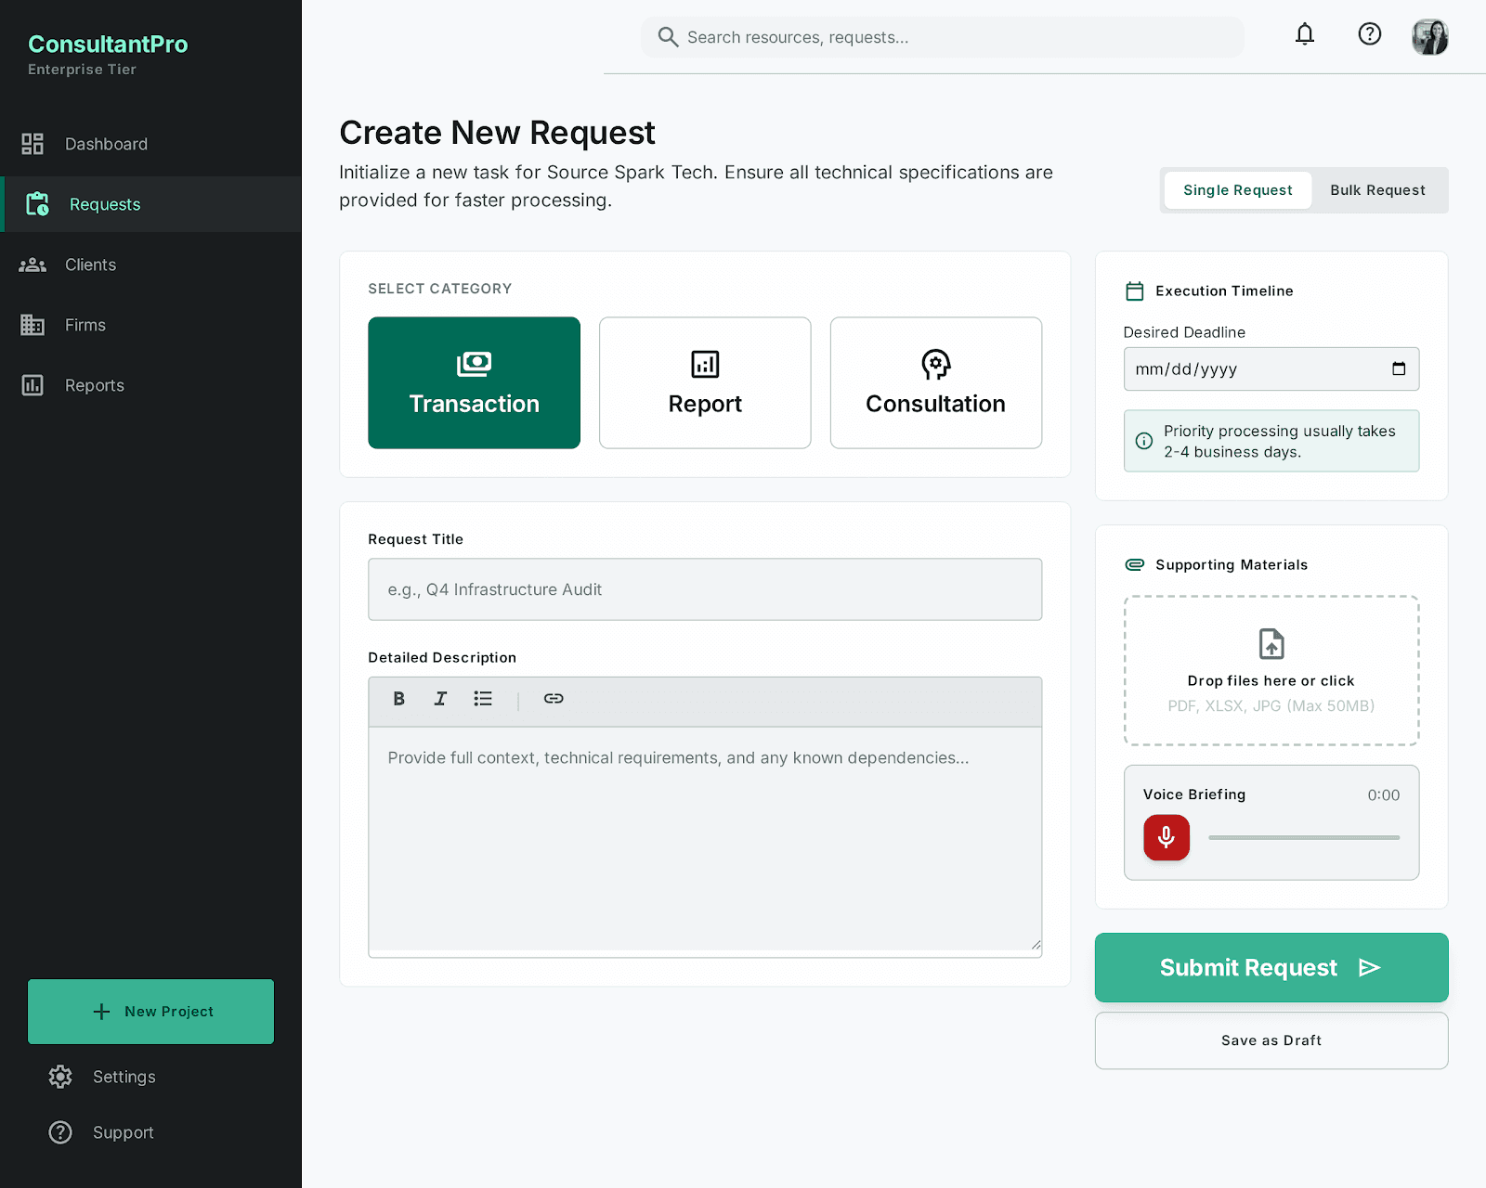Screen dimensions: 1486x1188
Task: Click the plus icon on New Project
Action: [x=102, y=1012]
